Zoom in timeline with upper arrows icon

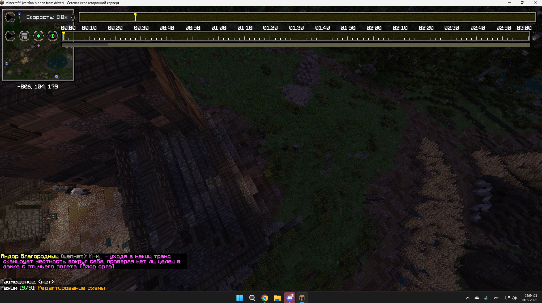pos(534,33)
